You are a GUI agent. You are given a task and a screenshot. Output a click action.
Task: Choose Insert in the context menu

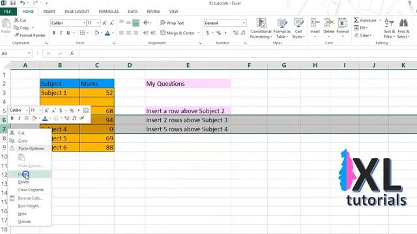pyautogui.click(x=29, y=174)
